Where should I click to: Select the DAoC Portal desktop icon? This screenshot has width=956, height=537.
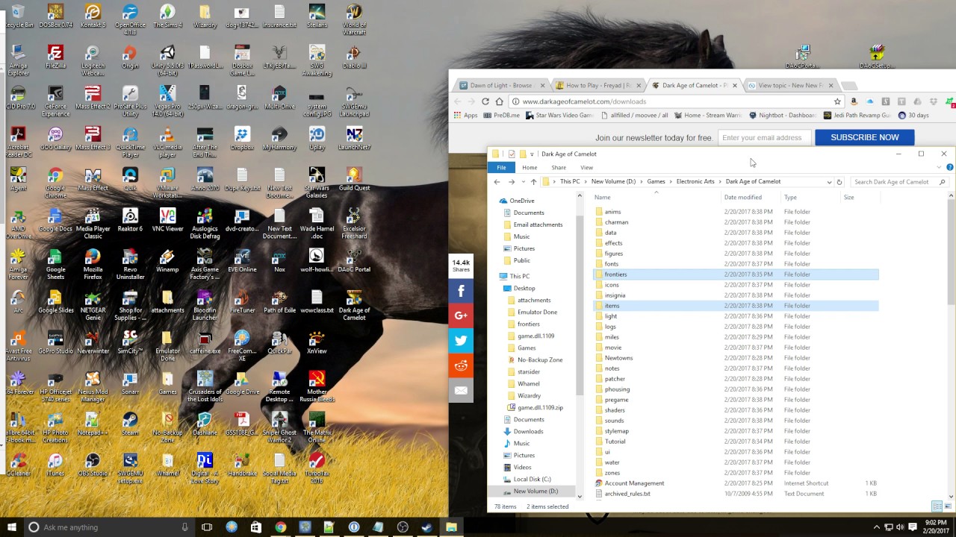tap(355, 260)
